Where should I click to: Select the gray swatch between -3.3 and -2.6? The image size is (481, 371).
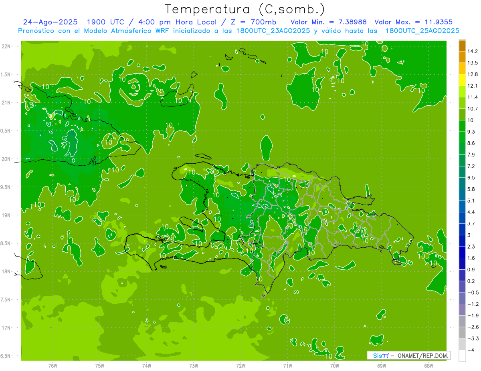click(462, 333)
